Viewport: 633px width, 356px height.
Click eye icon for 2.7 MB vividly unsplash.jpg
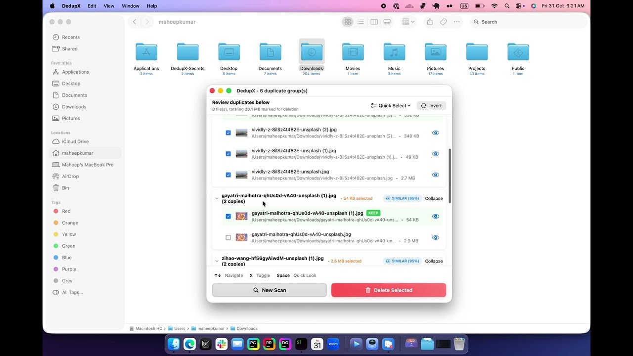click(436, 175)
